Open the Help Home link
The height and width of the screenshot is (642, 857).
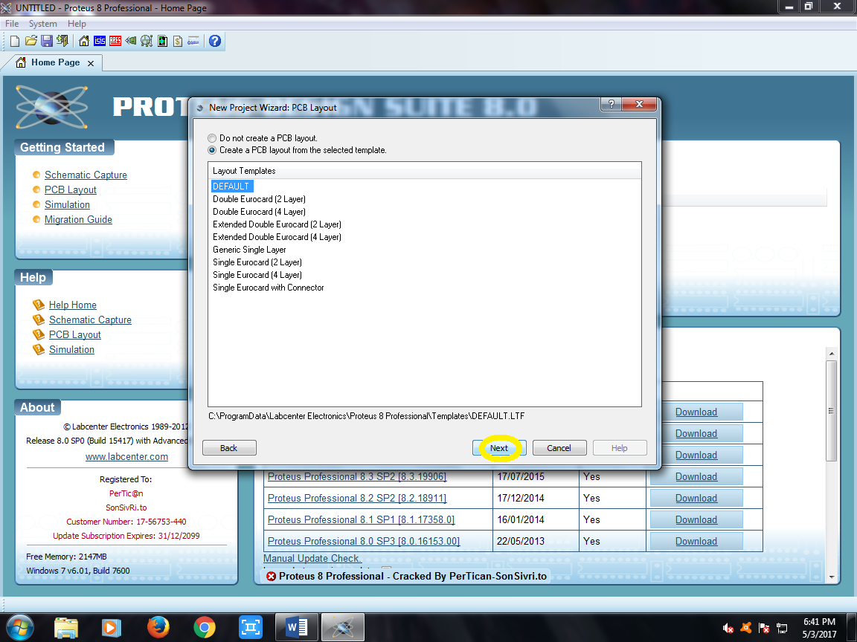point(73,305)
